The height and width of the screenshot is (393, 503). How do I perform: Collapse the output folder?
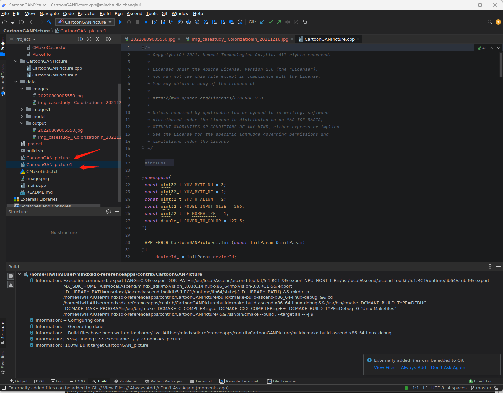(22, 123)
